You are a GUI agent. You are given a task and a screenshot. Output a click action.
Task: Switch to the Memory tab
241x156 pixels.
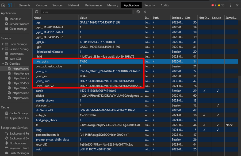113,5
